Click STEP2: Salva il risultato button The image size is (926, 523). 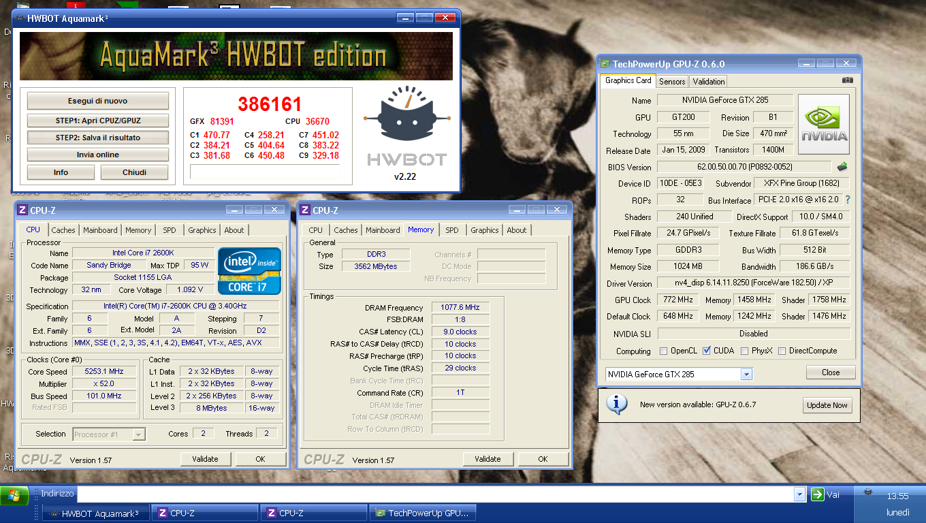click(x=97, y=138)
